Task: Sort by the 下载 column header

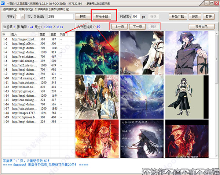Action: pos(63,34)
